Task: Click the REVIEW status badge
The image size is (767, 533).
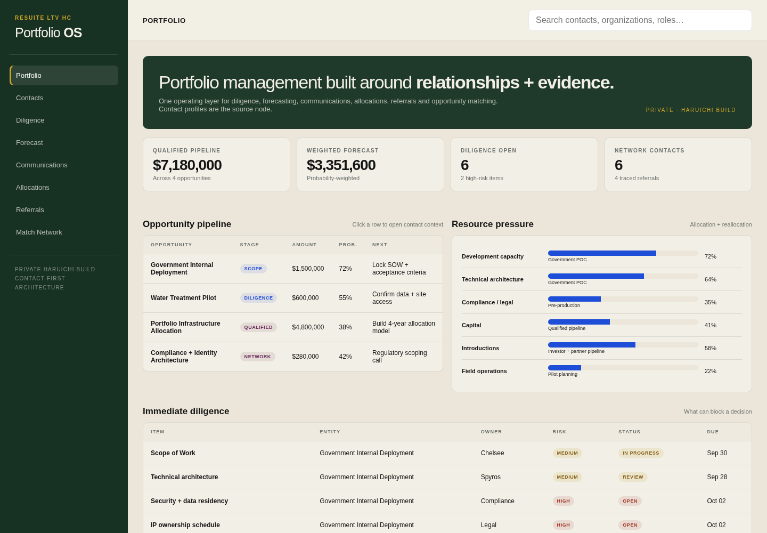Action: (633, 477)
